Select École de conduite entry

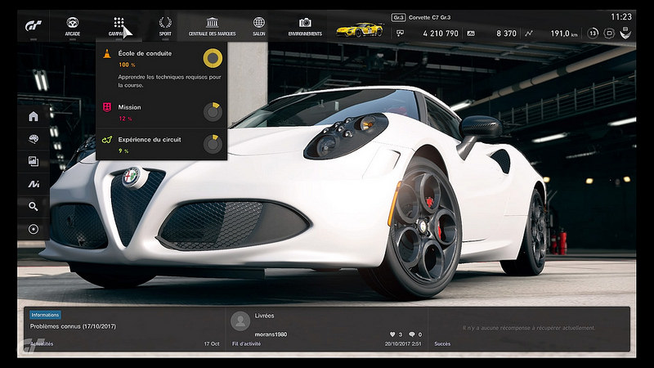click(x=161, y=69)
